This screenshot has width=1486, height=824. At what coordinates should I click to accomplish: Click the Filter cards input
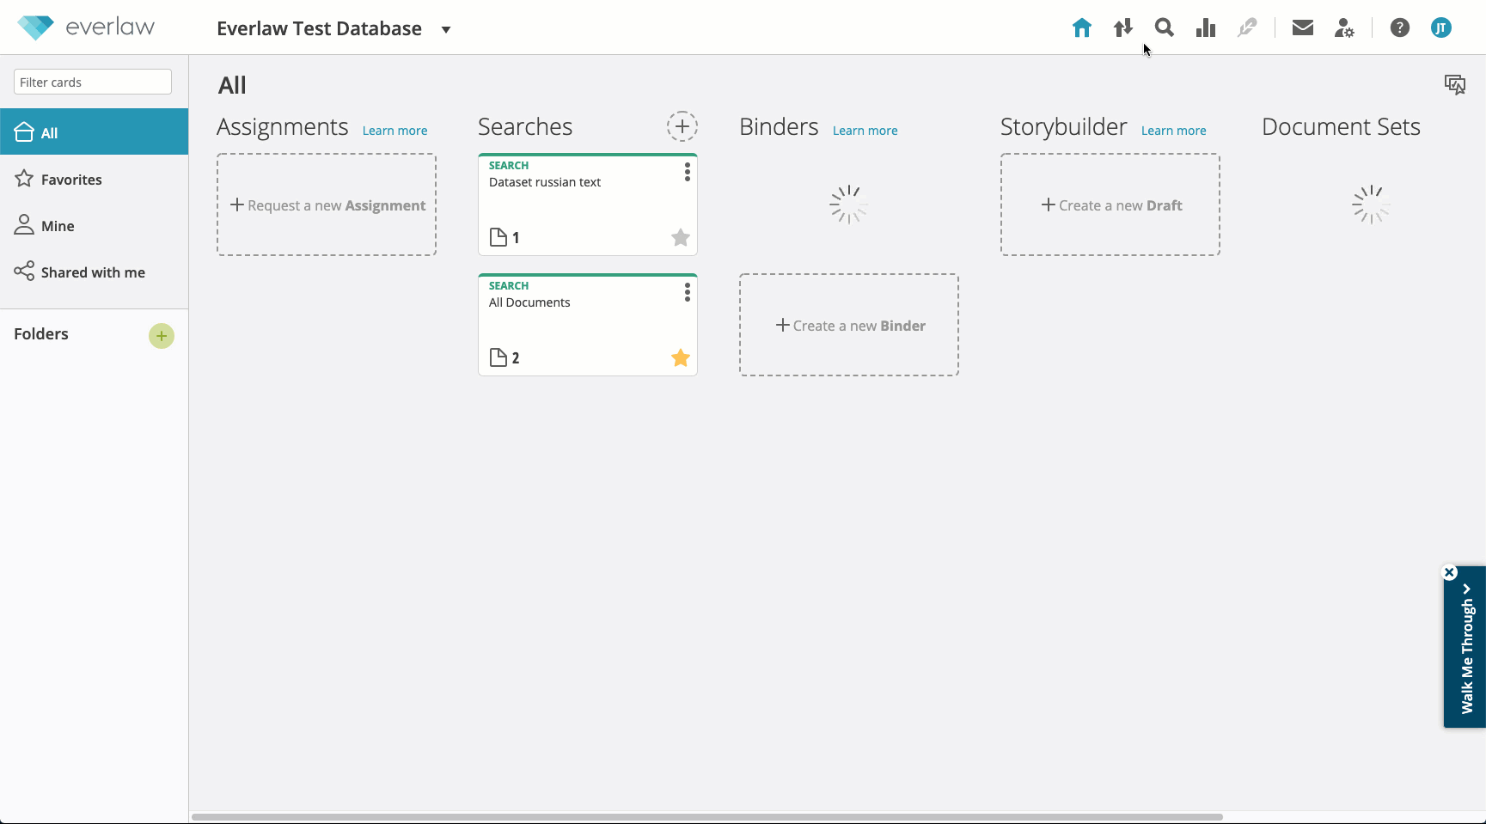point(93,82)
